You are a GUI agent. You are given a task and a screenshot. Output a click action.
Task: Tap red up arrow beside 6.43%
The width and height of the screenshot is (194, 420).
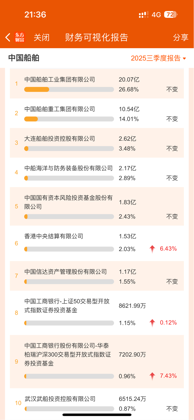click(x=152, y=249)
